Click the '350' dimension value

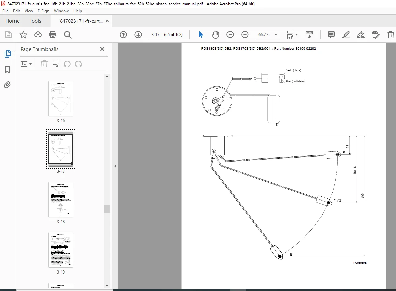point(362,196)
